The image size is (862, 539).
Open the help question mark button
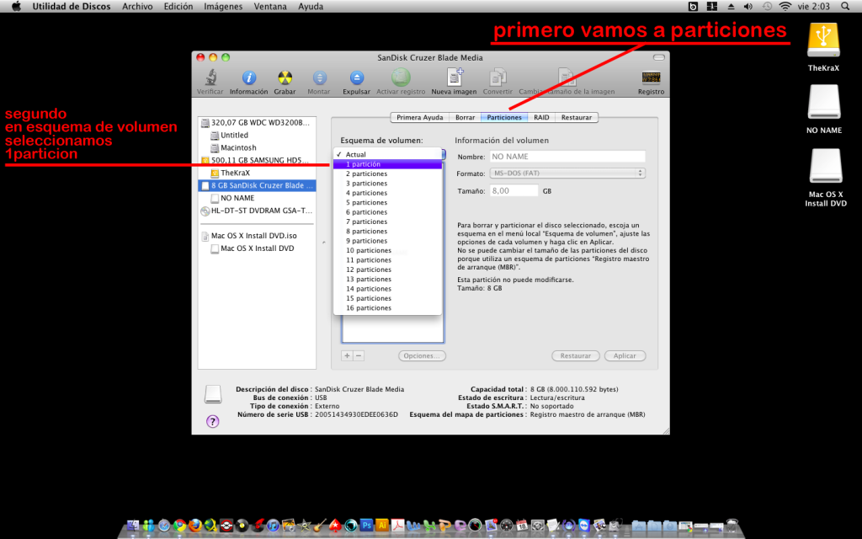tap(213, 421)
